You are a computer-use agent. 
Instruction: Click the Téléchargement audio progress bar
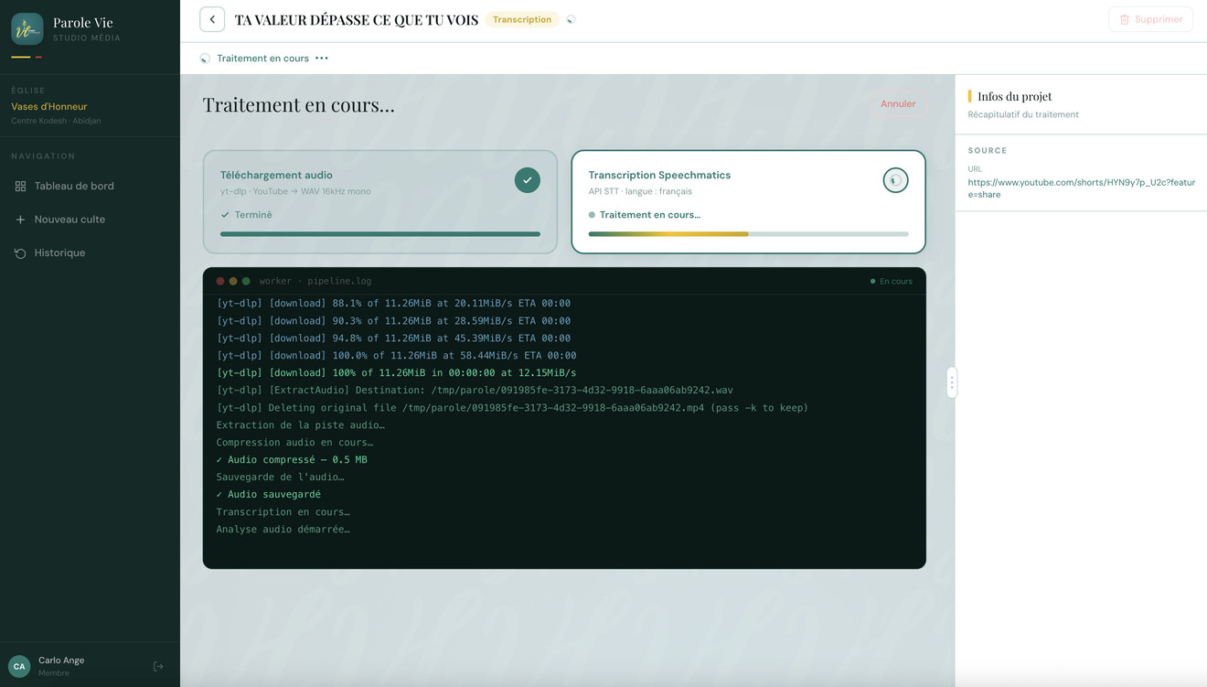tap(380, 234)
